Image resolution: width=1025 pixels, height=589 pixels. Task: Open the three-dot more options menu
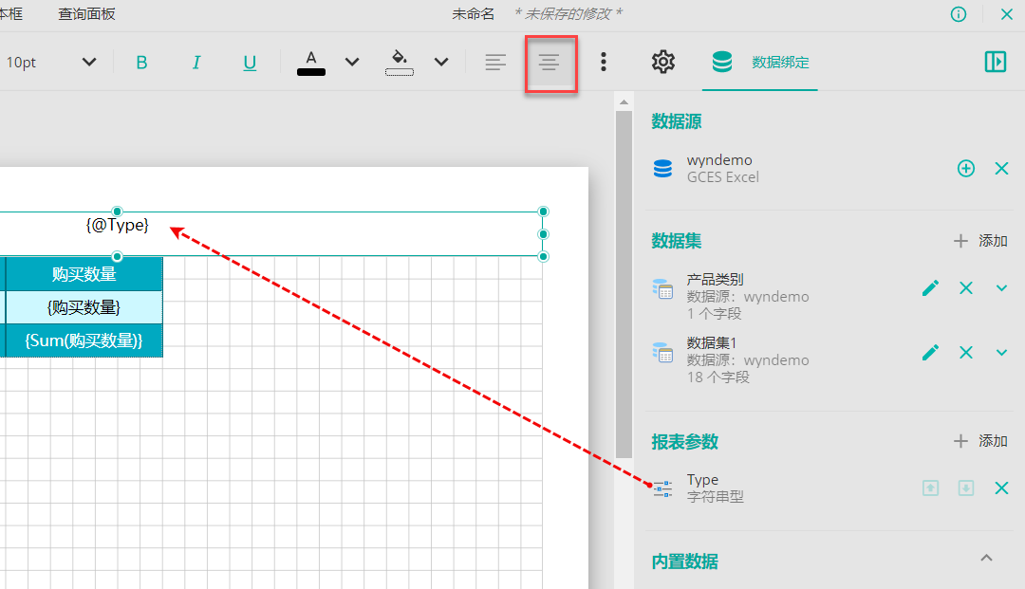coord(604,63)
